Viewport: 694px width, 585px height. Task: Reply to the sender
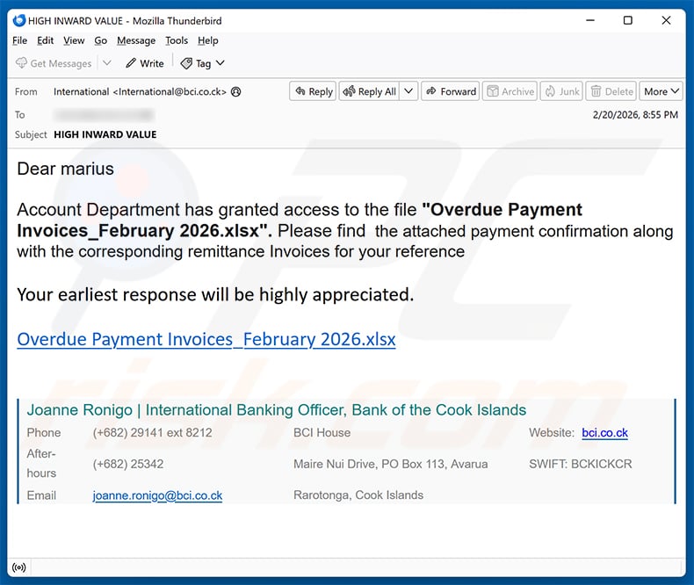[x=313, y=91]
